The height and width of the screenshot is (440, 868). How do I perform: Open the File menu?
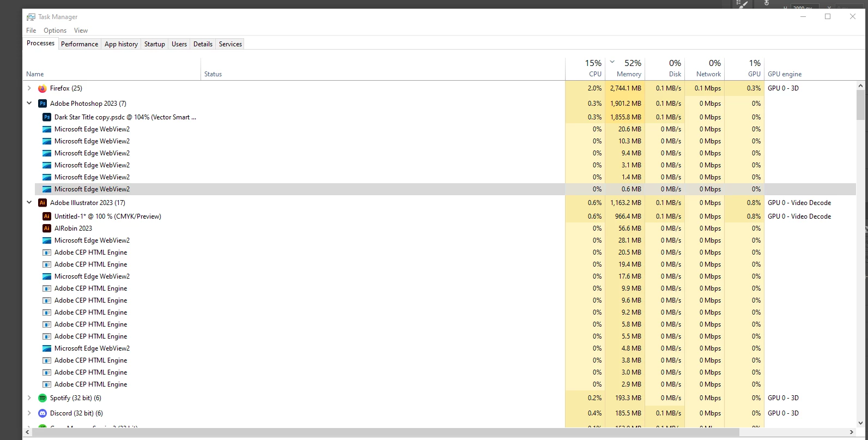pyautogui.click(x=31, y=31)
